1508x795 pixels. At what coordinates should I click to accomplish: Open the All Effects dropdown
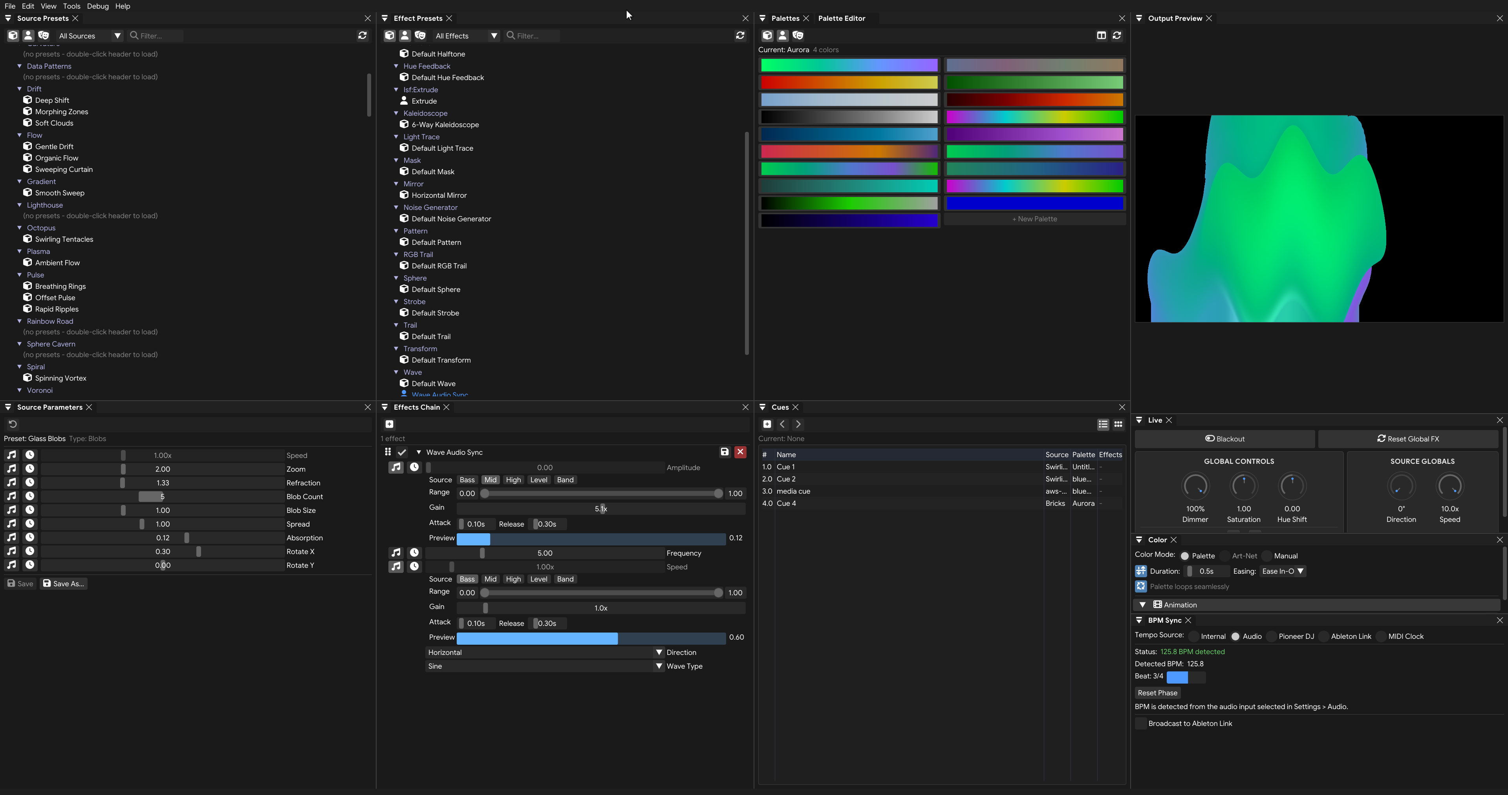(467, 36)
